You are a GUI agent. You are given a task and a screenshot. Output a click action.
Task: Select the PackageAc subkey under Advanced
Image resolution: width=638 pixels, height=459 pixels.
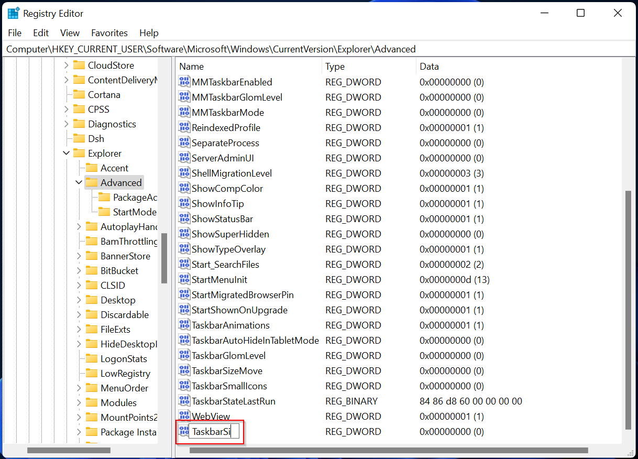click(x=135, y=197)
